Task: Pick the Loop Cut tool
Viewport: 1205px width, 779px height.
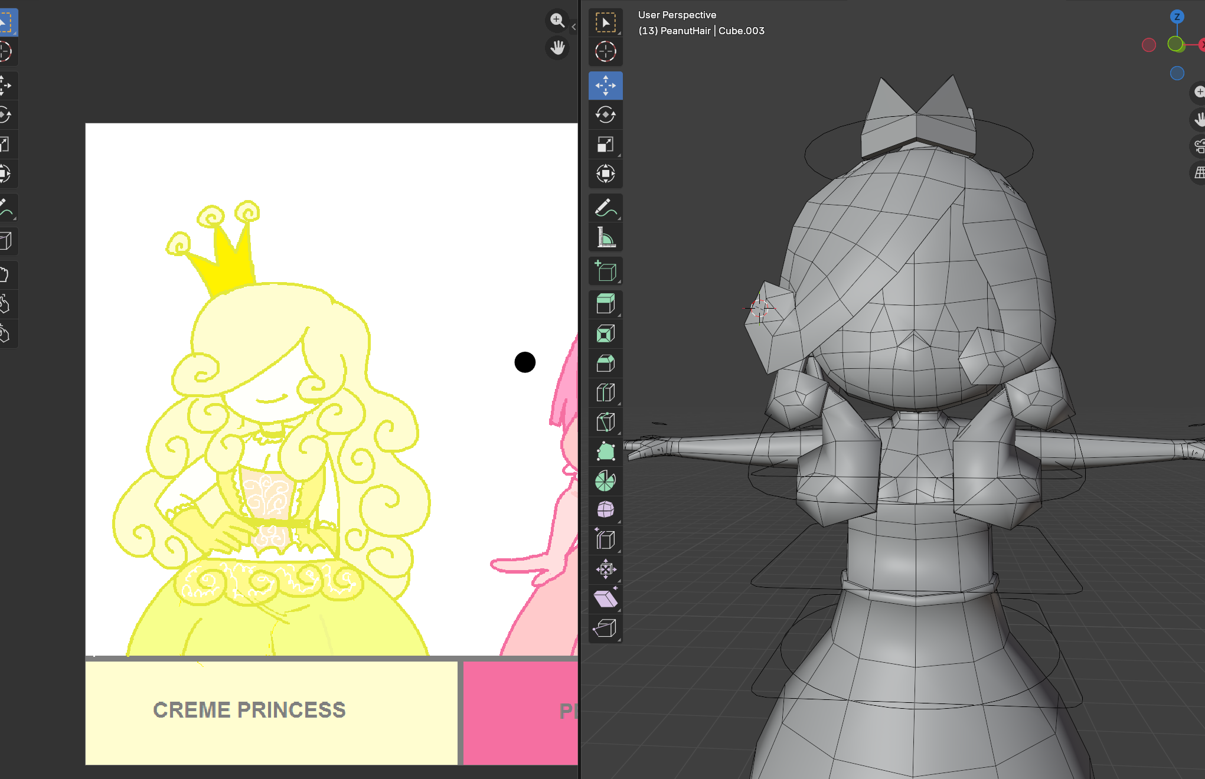Action: click(x=605, y=393)
